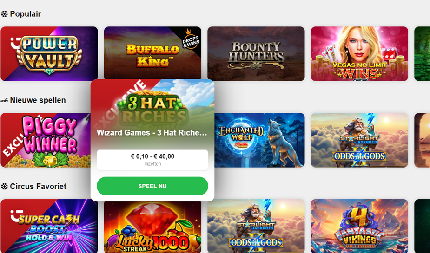Click the chip icon beside Circus Favoriet
The width and height of the screenshot is (430, 253).
pos(4,187)
